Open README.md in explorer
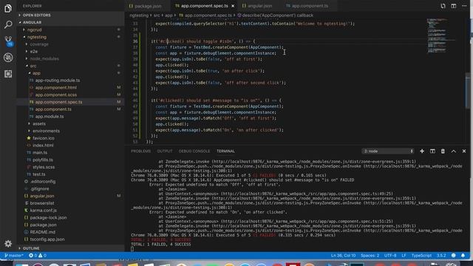The height and width of the screenshot is (266, 473). coord(71,232)
